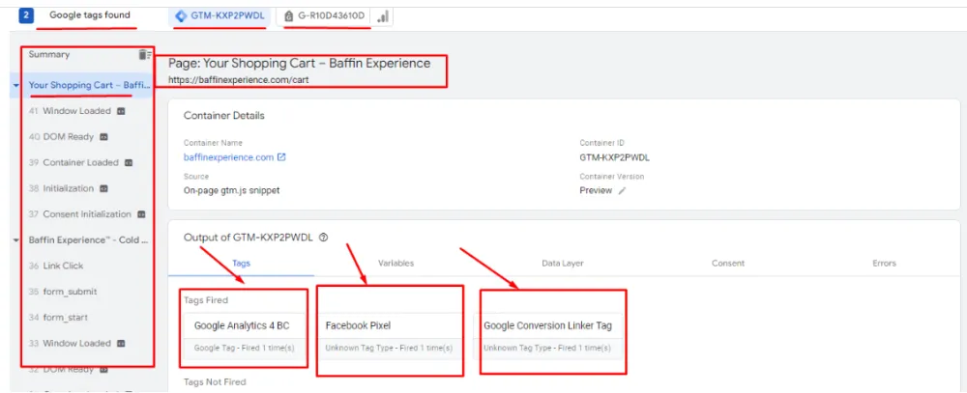Open the bar chart icon next to G-R10D43610D
Image resolution: width=967 pixels, height=393 pixels.
(383, 16)
